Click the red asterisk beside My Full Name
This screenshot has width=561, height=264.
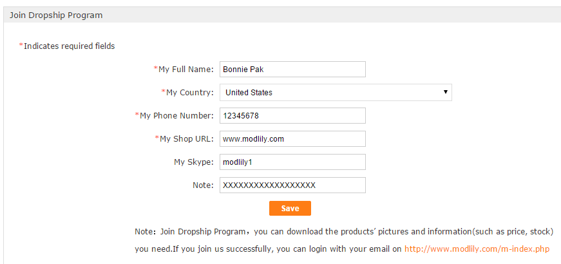pyautogui.click(x=155, y=68)
